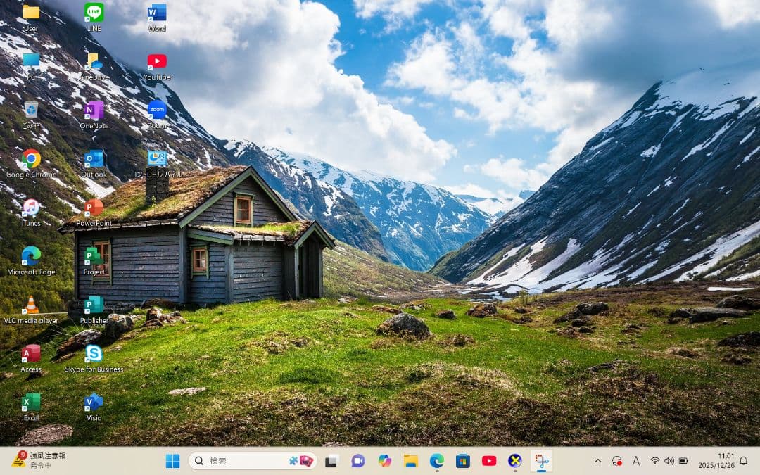The image size is (760, 475).
Task: Launch the Zoom desktop shortcut
Action: (156, 111)
